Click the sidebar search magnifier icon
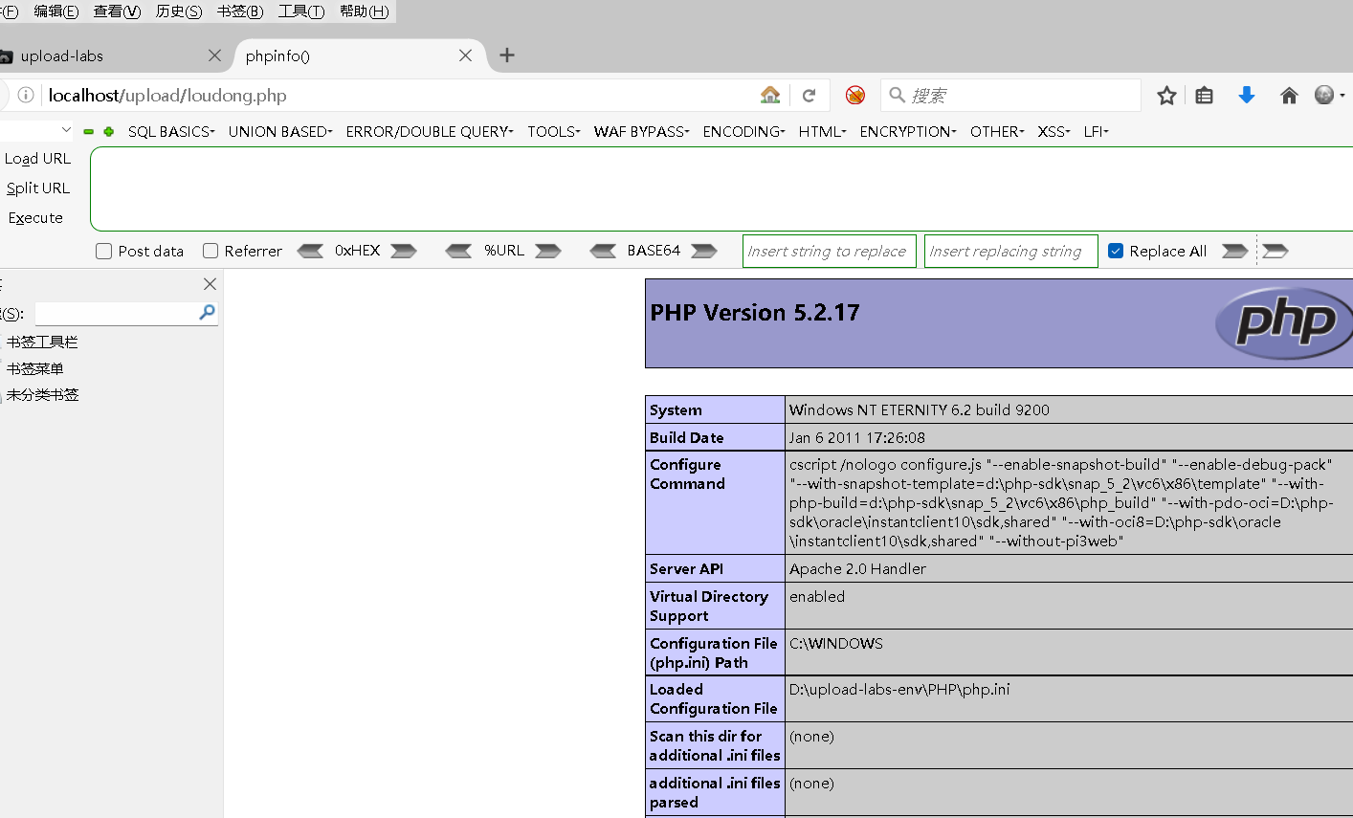Viewport: 1353px width, 818px height. (207, 312)
